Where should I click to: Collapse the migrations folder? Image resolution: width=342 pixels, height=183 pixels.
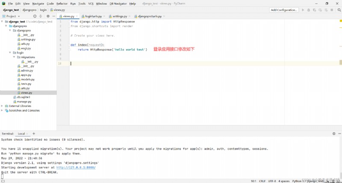point(14,57)
